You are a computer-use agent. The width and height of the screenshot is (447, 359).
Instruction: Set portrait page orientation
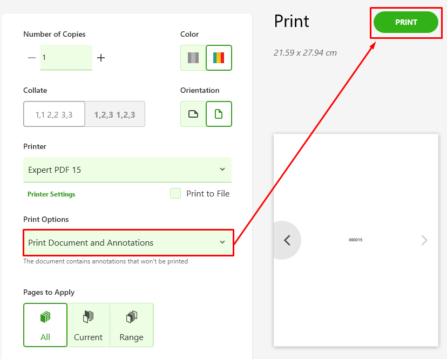pyautogui.click(x=219, y=114)
